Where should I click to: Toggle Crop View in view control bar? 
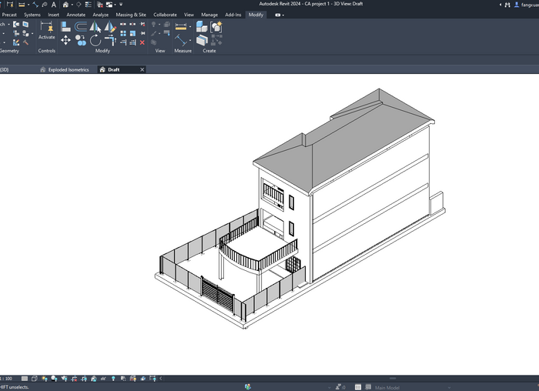[x=74, y=379]
